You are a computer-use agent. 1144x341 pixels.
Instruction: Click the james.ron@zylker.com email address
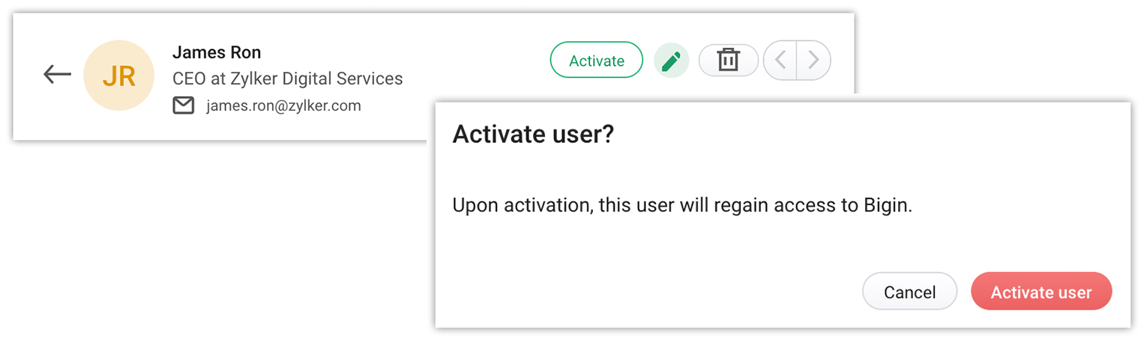tap(283, 106)
